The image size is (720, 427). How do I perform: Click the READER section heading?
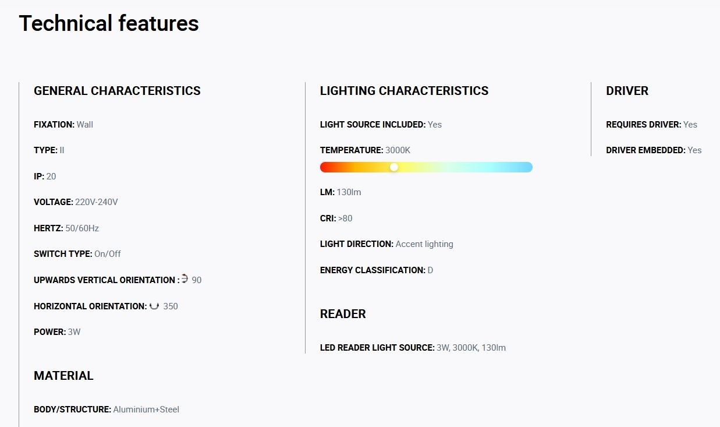pyautogui.click(x=343, y=314)
